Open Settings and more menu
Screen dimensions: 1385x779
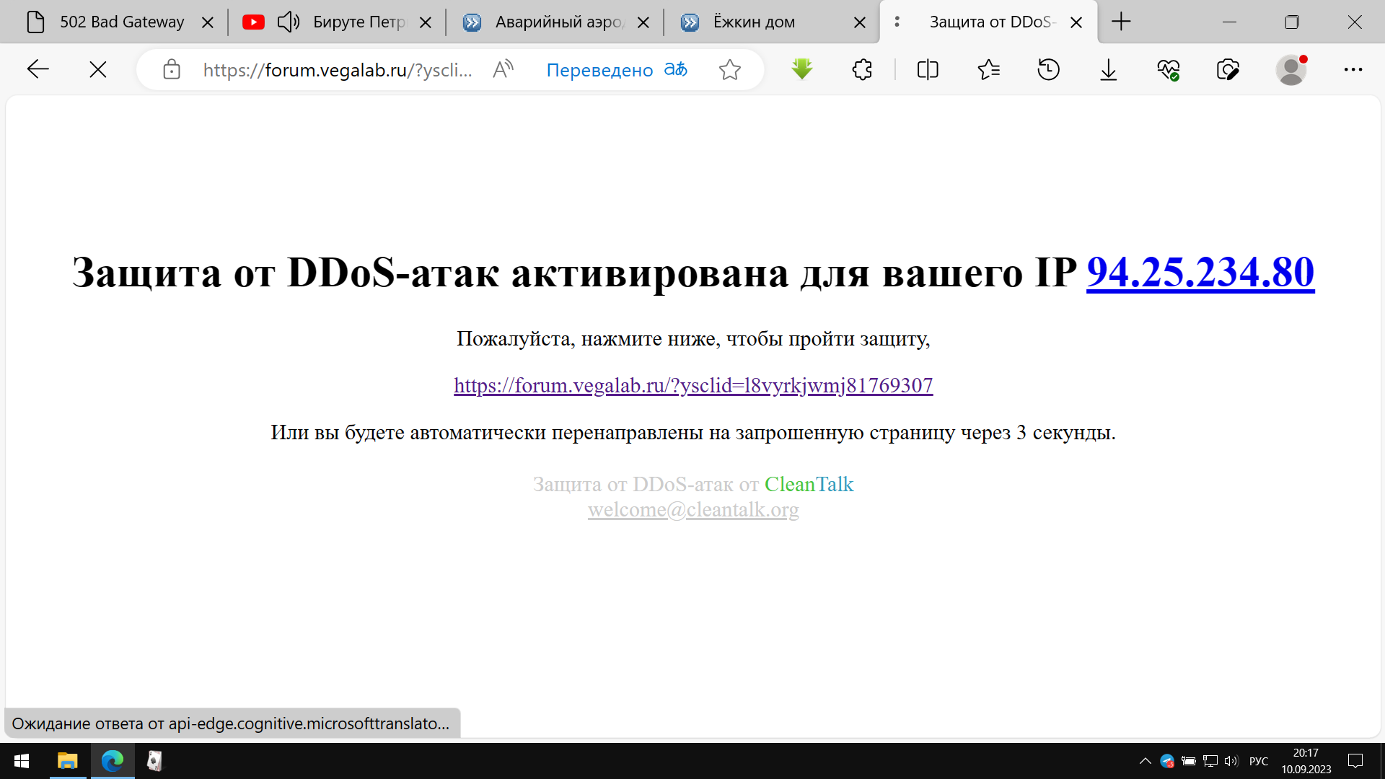1353,69
